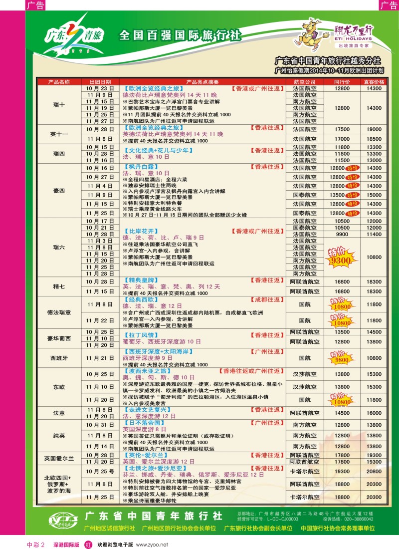
Task: Click 特价 10800 badge for 德法瑞意 11月22日
Action: tap(342, 320)
